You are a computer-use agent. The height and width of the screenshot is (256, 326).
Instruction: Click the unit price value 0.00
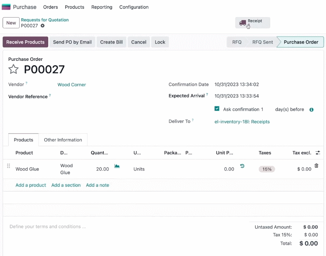click(229, 169)
